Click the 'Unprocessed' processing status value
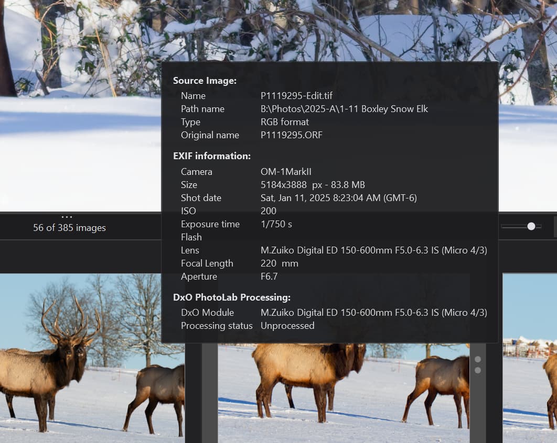The height and width of the screenshot is (443, 557). pos(287,326)
